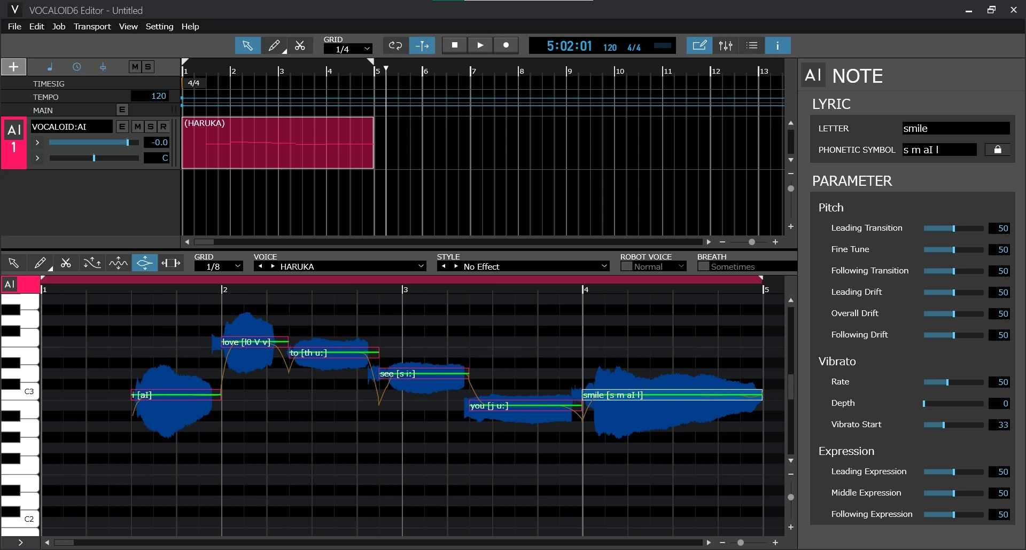Click the PHONETIC SYMBOL input field

point(939,150)
